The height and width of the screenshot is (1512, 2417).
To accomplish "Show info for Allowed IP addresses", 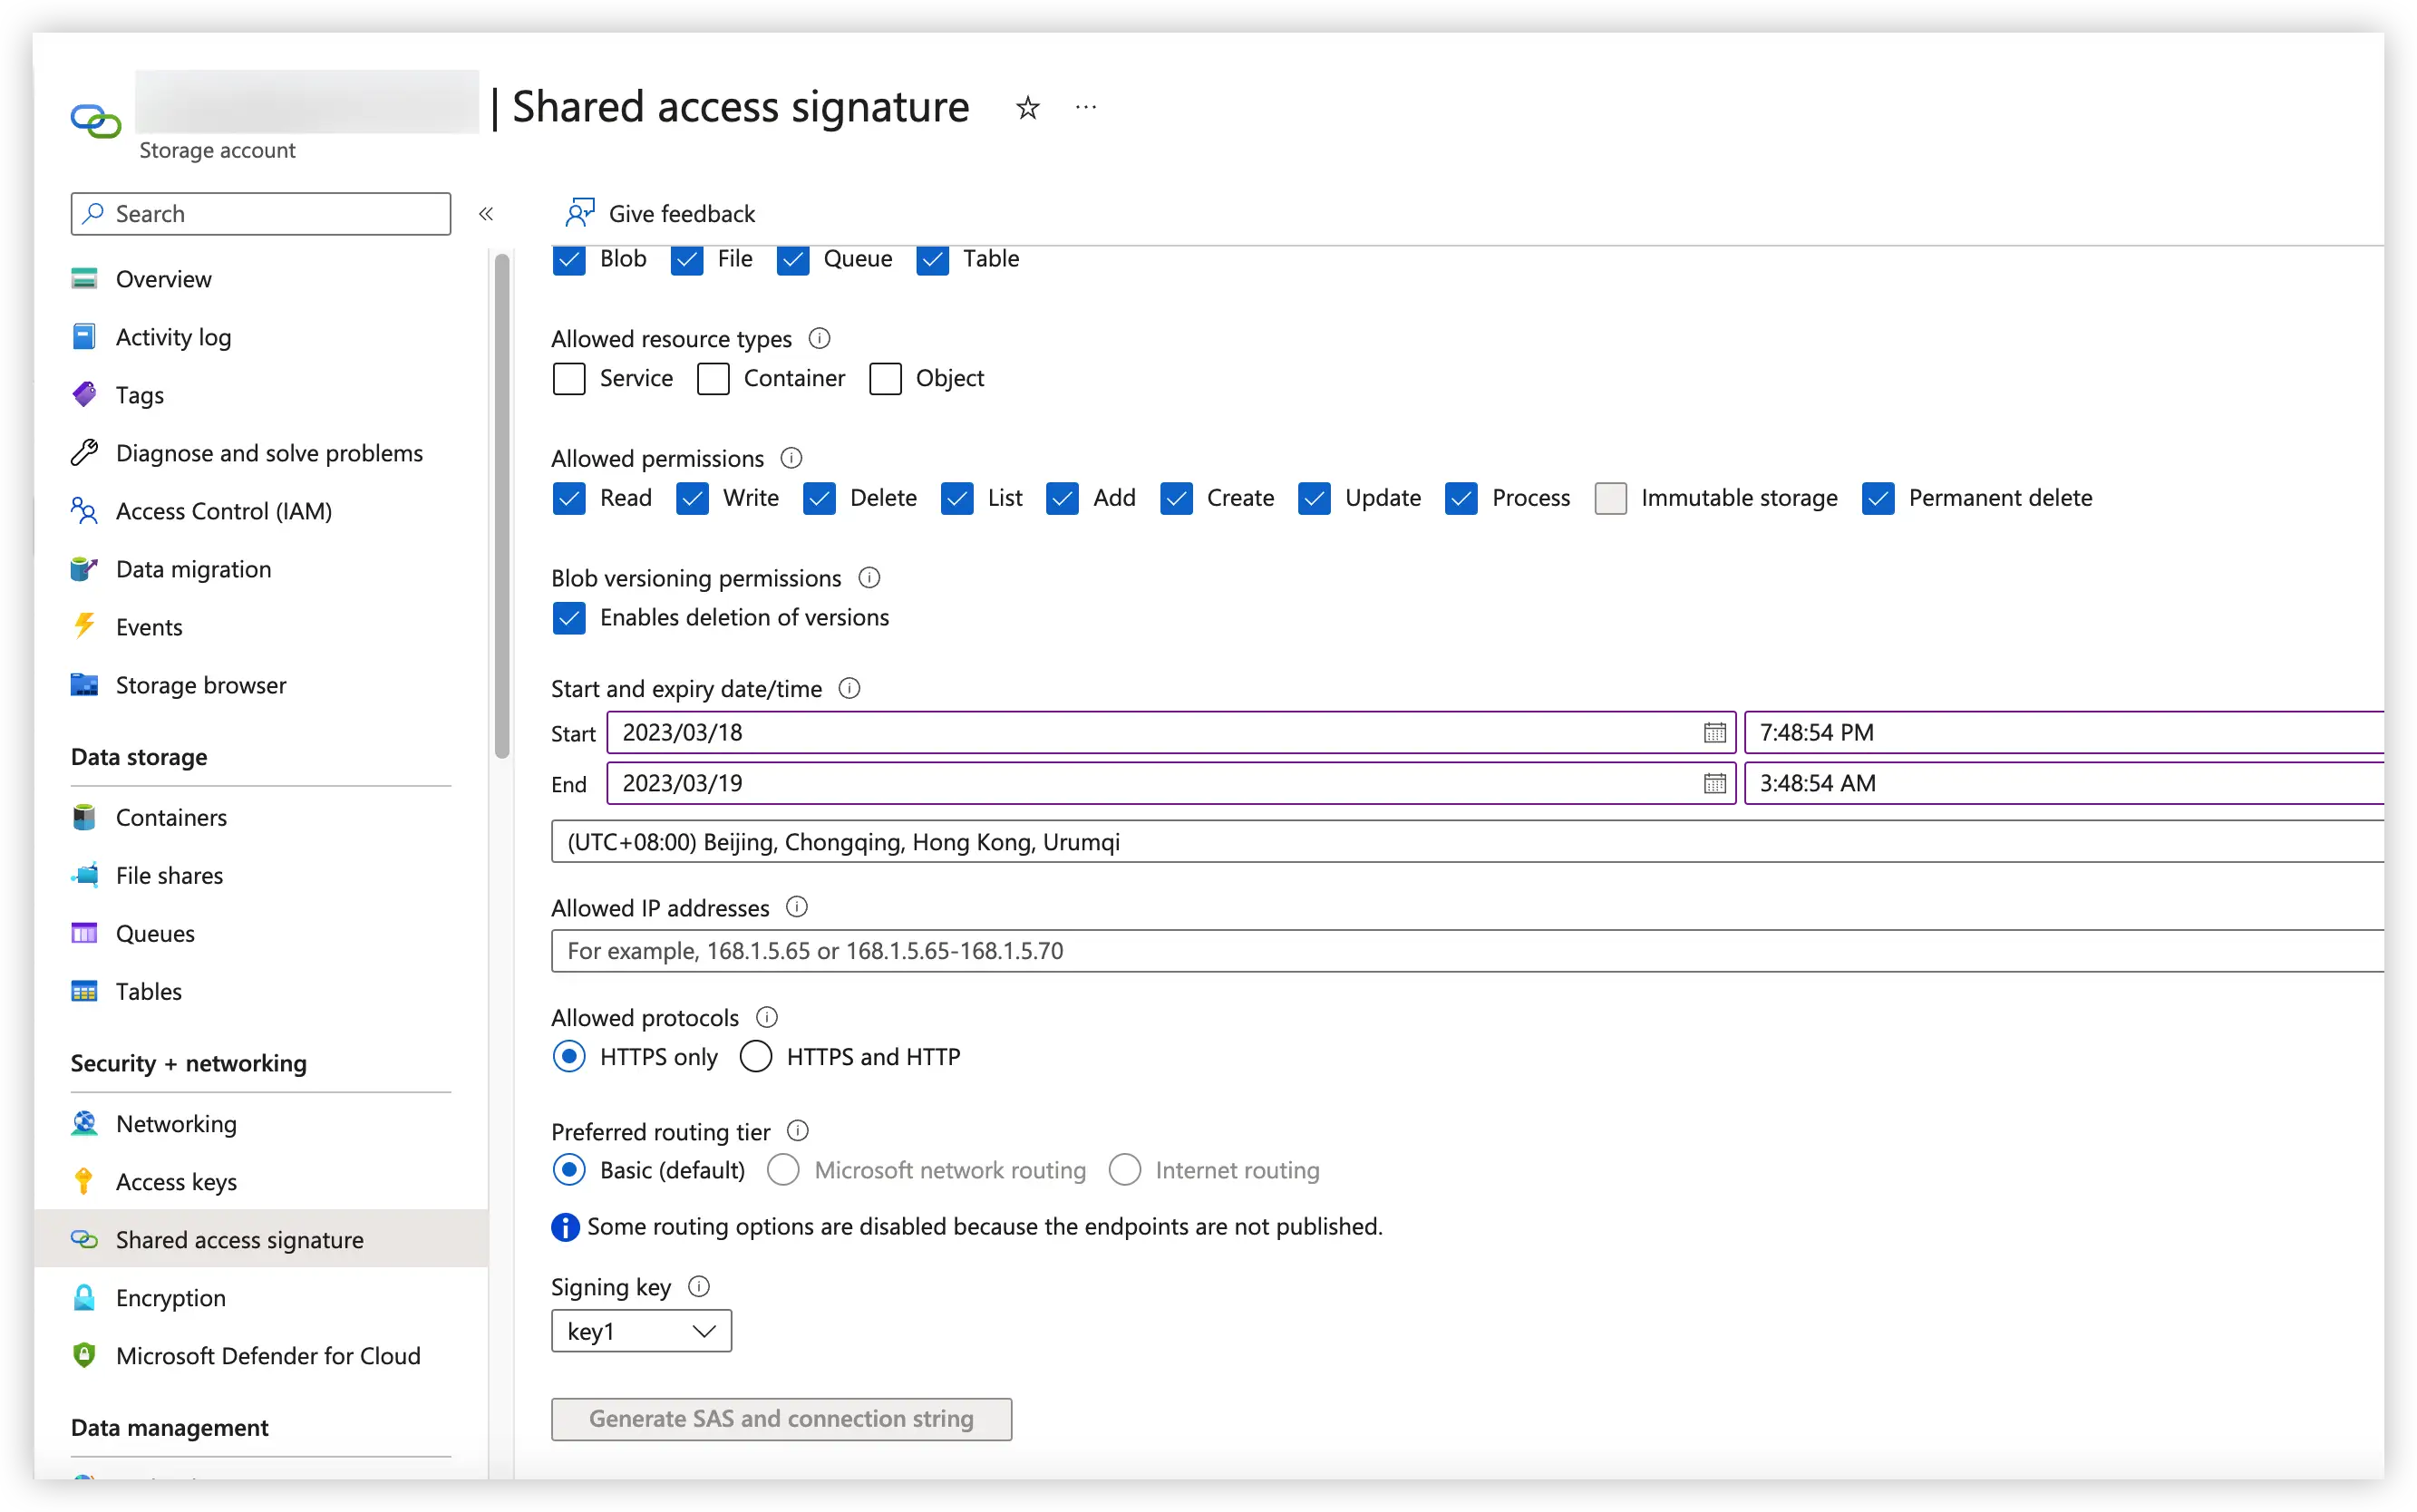I will pos(796,907).
